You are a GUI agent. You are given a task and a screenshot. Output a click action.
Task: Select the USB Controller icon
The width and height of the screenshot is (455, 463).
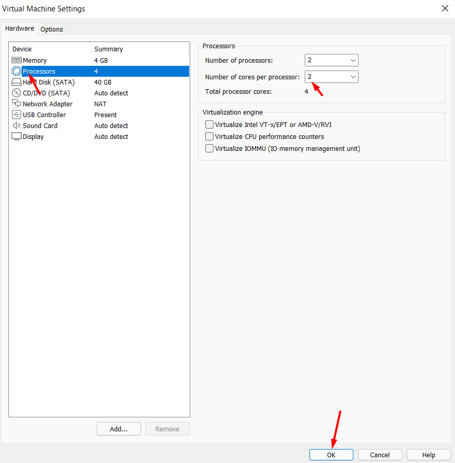point(17,115)
